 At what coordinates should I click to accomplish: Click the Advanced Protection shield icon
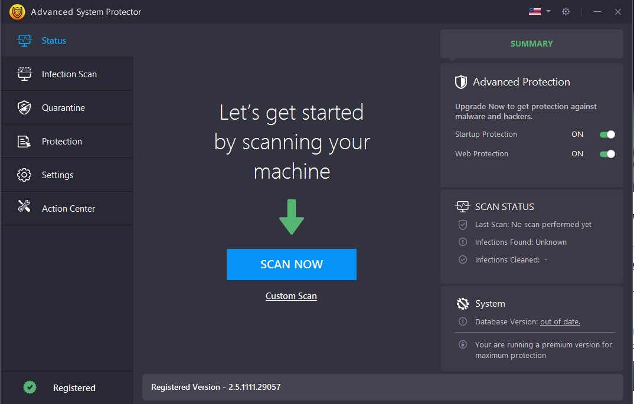460,81
